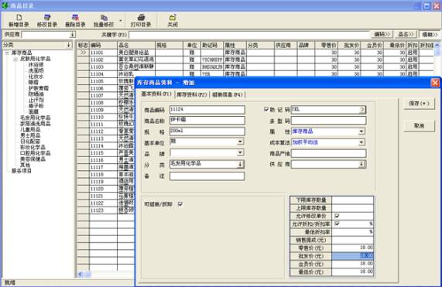442x287 pixels.
Task: Select 沐浴液 in the category tree
Action: click(x=36, y=65)
